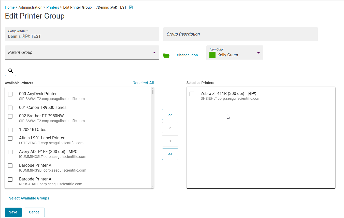Click the 002-Brother PT-P950NW name
This screenshot has width=344, height=218.
[x=41, y=116]
